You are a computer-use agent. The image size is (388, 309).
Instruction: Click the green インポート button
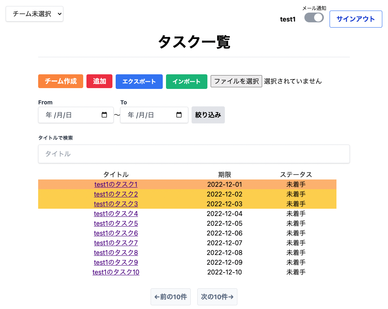[186, 81]
